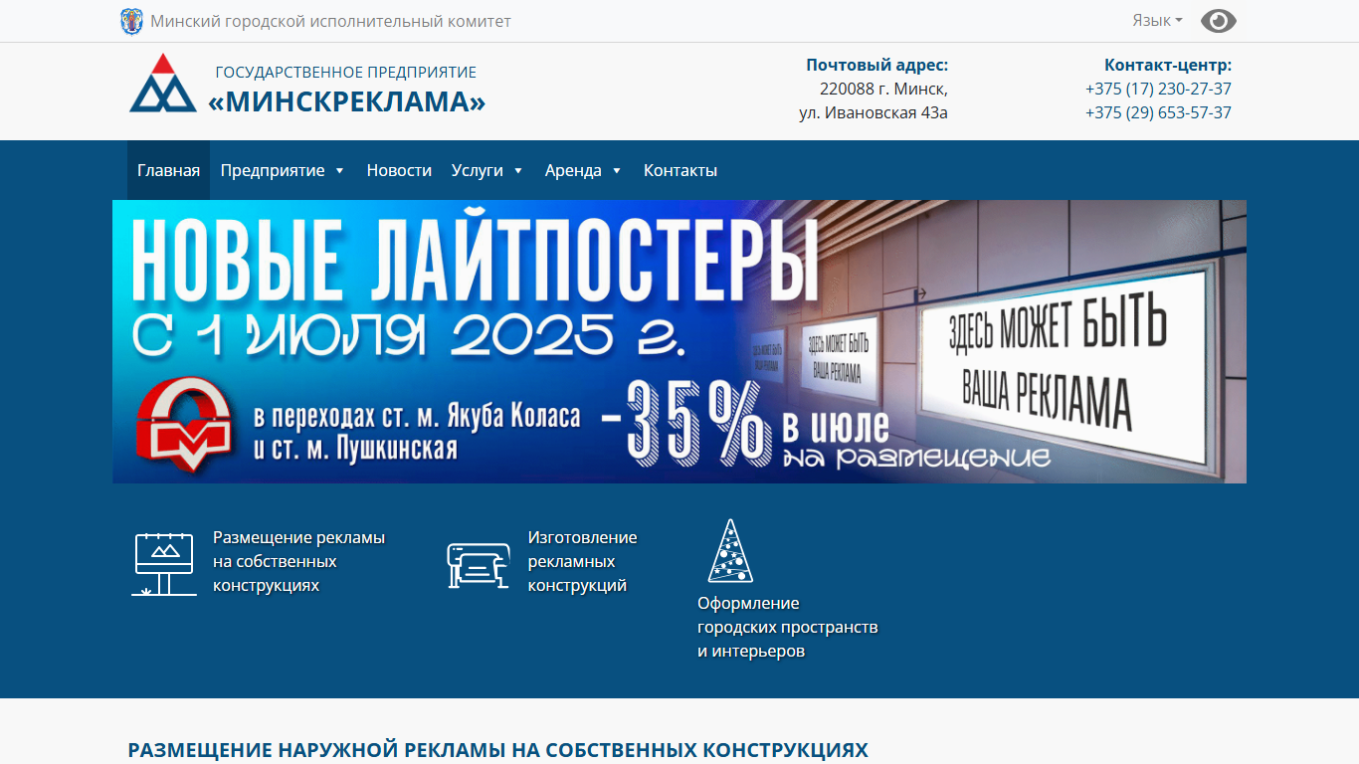Click the Minsk city coat of arms icon
This screenshot has width=1359, height=764.
tap(131, 21)
